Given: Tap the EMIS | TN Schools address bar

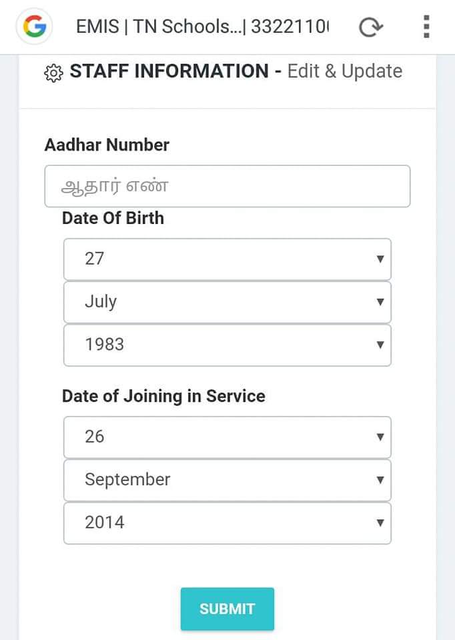Looking at the screenshot, I should [x=203, y=27].
